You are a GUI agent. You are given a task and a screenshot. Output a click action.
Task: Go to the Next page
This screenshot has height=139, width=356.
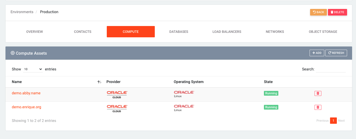pyautogui.click(x=341, y=121)
